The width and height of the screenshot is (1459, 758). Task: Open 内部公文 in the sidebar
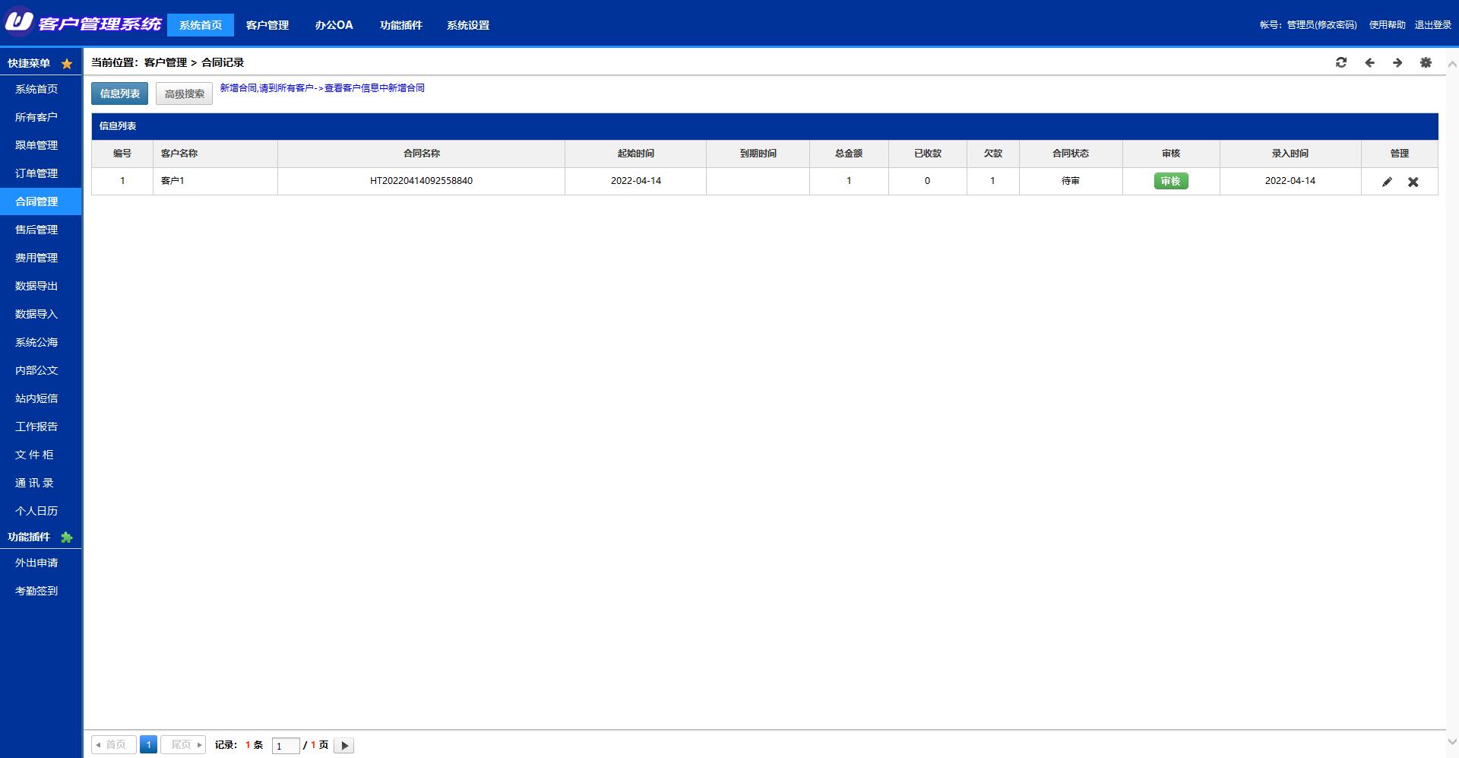pos(36,370)
